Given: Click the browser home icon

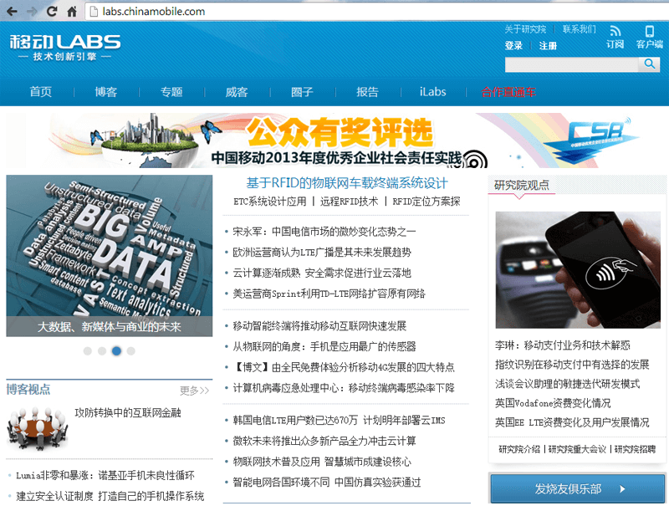Looking at the screenshot, I should click(72, 12).
